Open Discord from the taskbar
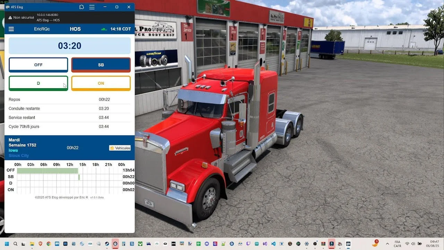 pos(207,244)
